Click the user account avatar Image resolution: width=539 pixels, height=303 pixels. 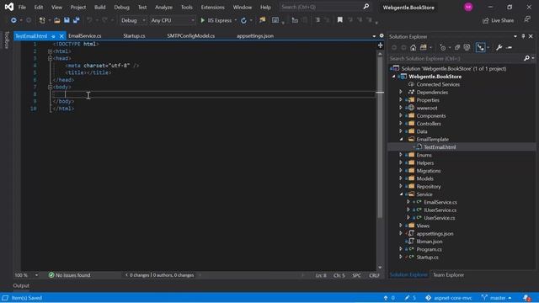468,7
